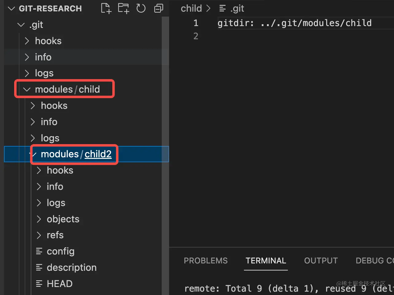Open the HEAD file
Image resolution: width=394 pixels, height=295 pixels.
[x=60, y=284]
